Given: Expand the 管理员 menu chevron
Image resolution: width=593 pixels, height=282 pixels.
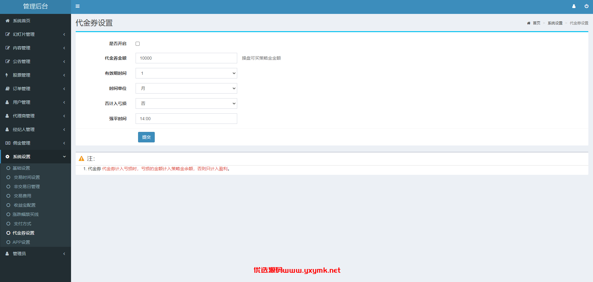Looking at the screenshot, I should coord(64,254).
